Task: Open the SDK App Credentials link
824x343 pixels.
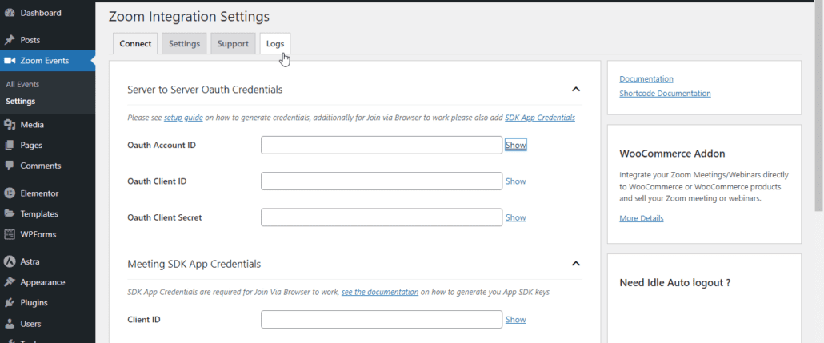Action: point(540,118)
